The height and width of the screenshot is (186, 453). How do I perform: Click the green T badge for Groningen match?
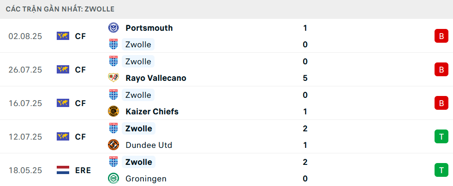(x=441, y=170)
